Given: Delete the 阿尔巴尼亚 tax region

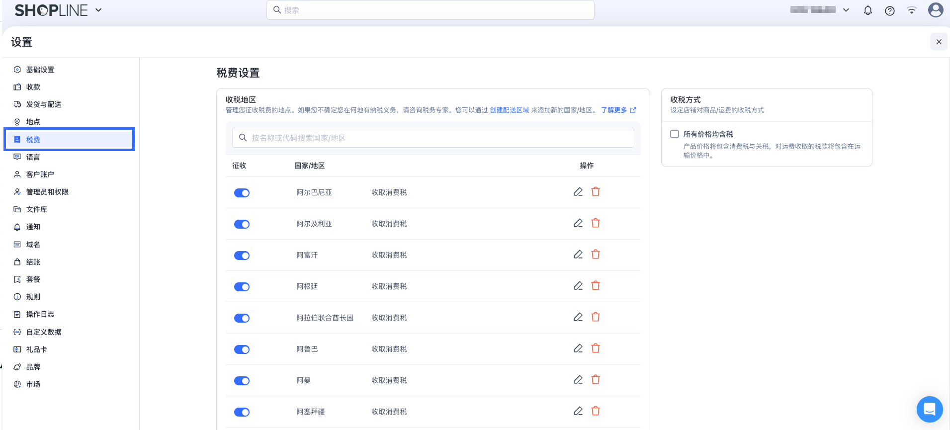Looking at the screenshot, I should (x=596, y=192).
